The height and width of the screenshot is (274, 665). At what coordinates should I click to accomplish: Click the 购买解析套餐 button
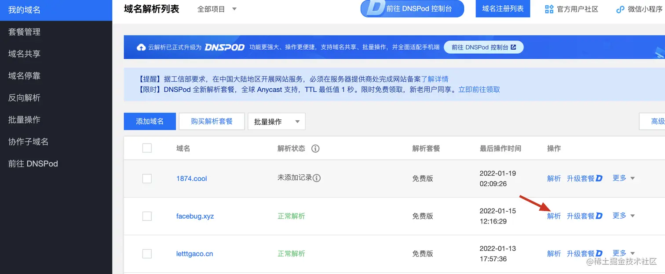[x=212, y=121]
